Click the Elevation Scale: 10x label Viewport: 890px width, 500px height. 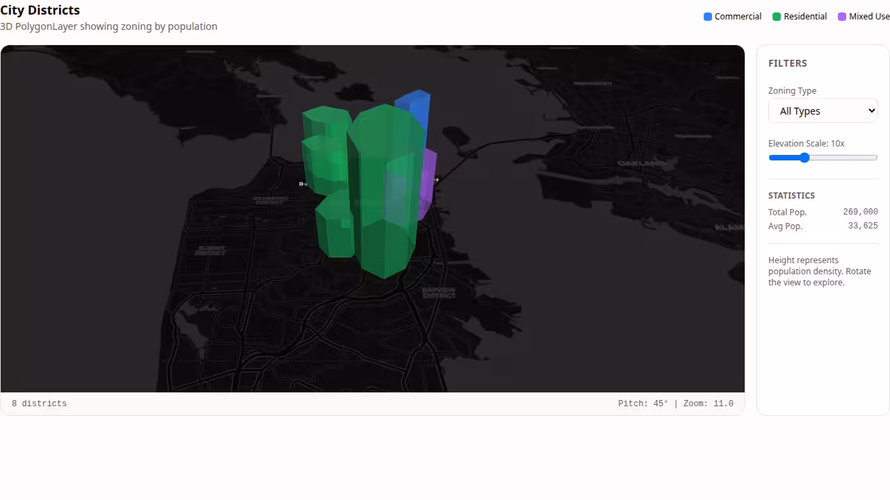(x=807, y=143)
